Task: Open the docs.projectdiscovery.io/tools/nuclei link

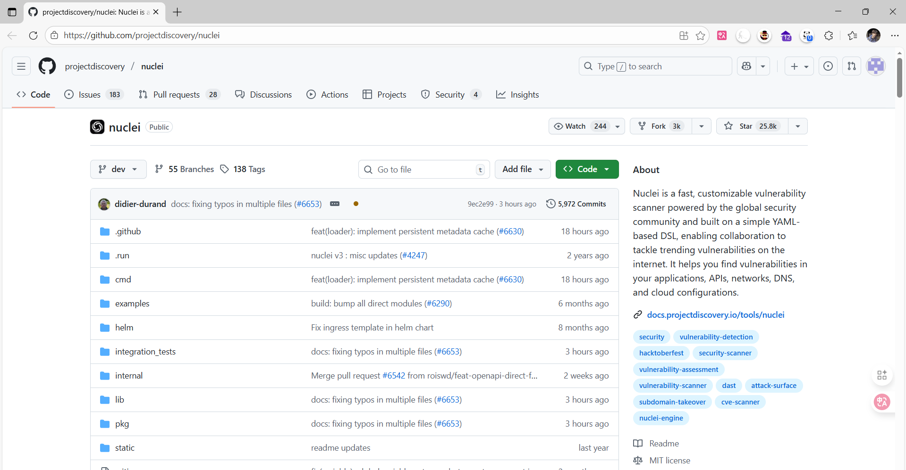Action: click(716, 315)
